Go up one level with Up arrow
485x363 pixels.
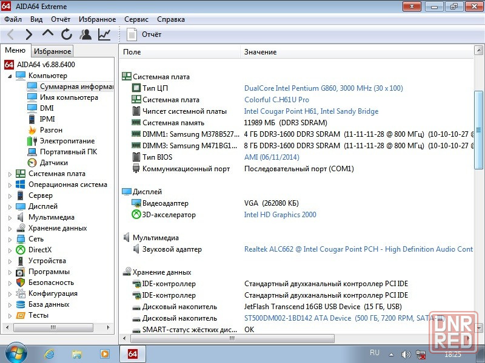tap(48, 33)
